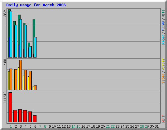Click day label 18 on the x-axis
Image resolution: width=167 pixels, height=130 pixels.
coord(93,126)
